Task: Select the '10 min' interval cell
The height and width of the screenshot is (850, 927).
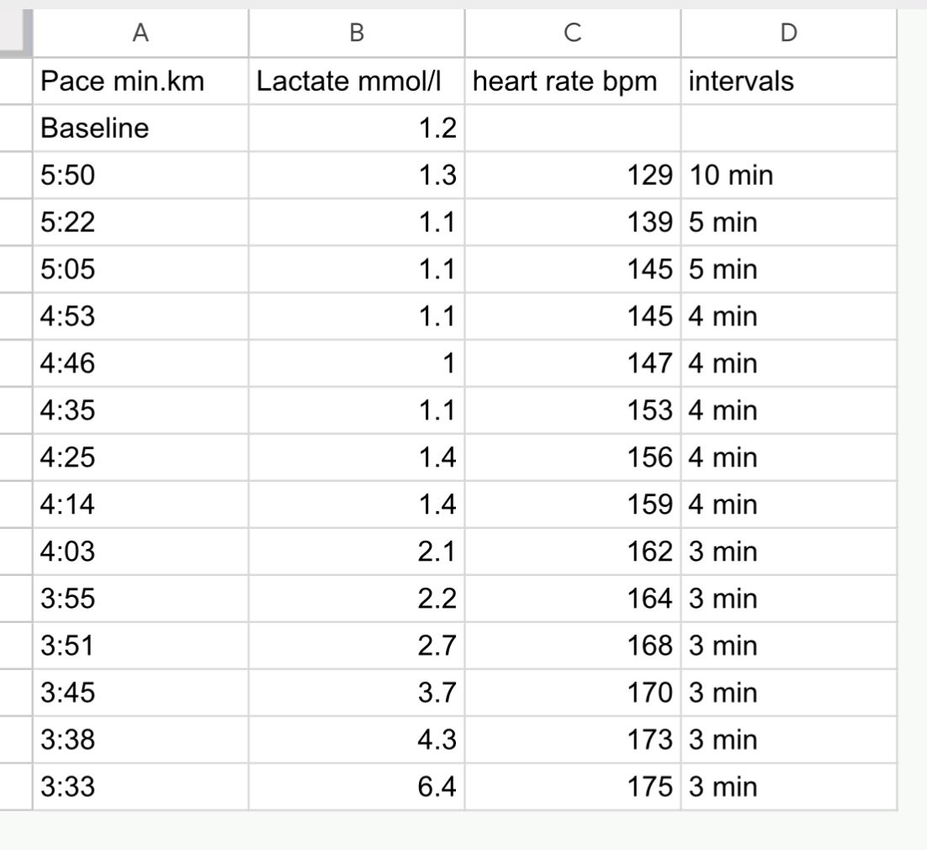Action: [x=789, y=176]
